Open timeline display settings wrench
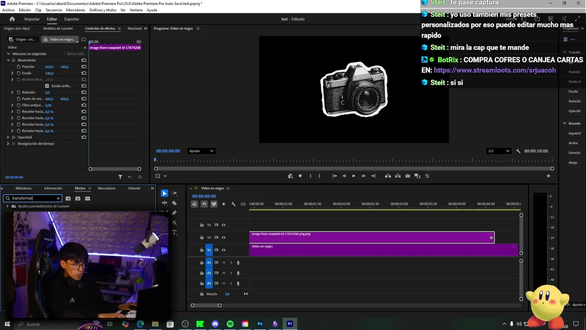The height and width of the screenshot is (330, 586). point(233,204)
